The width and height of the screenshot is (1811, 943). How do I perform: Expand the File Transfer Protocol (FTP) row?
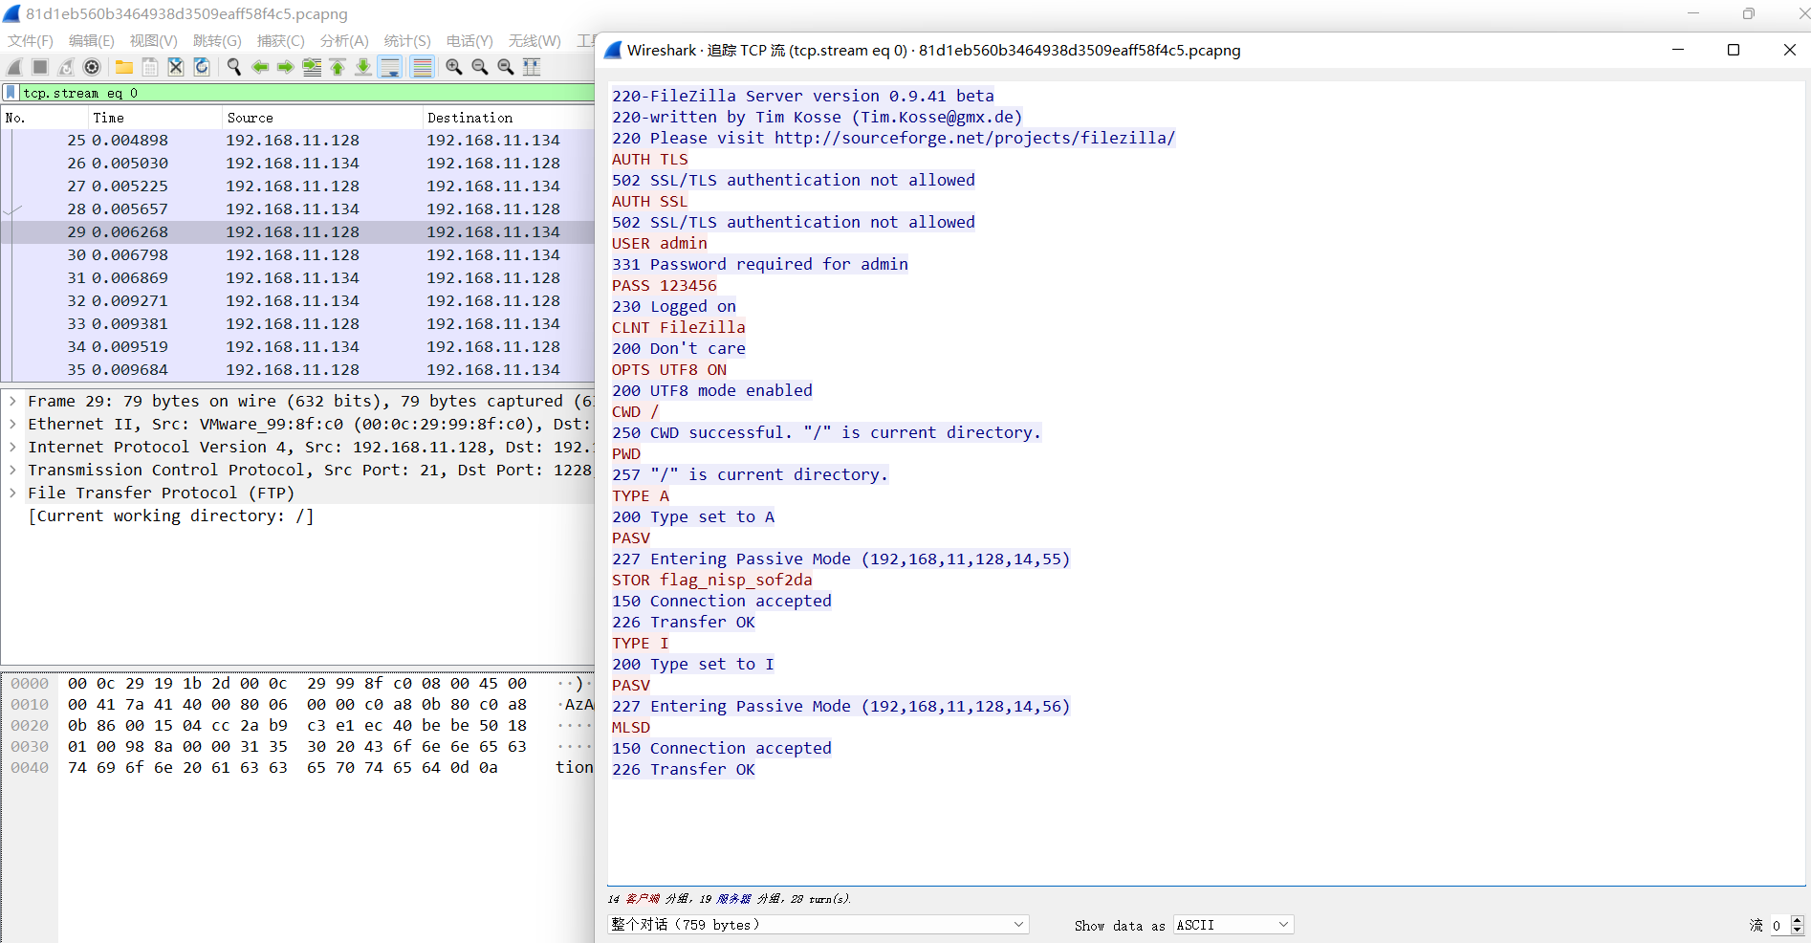(12, 493)
